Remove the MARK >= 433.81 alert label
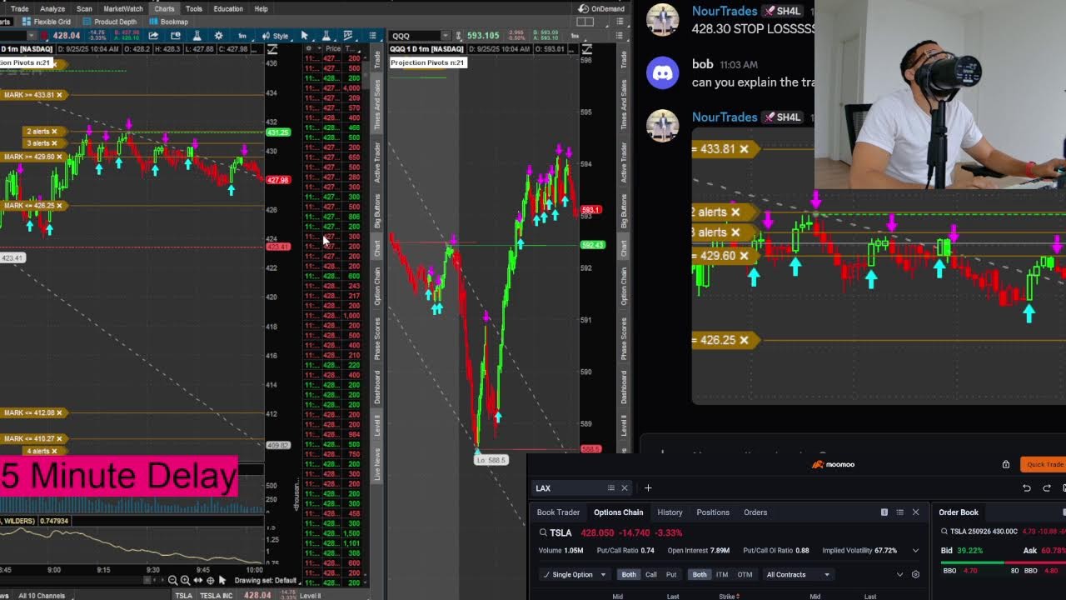 tap(59, 95)
